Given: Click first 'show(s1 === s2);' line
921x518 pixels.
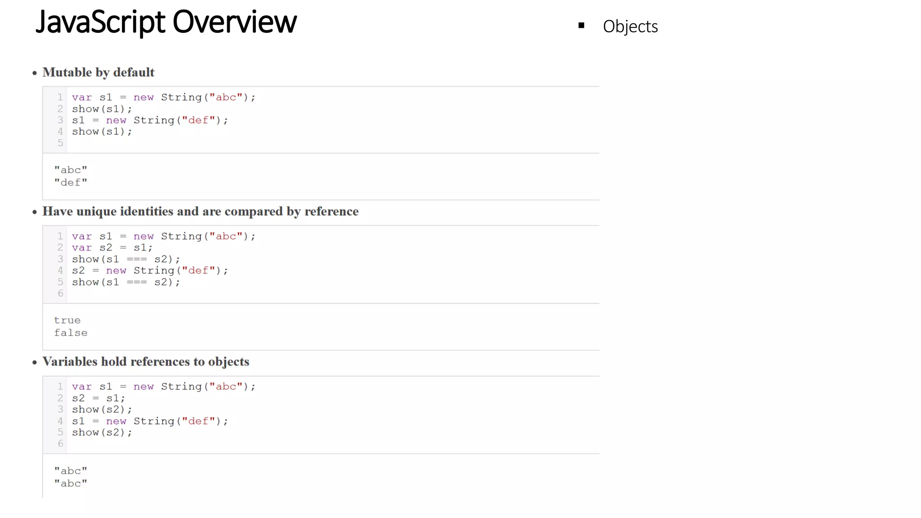Looking at the screenshot, I should [x=126, y=259].
